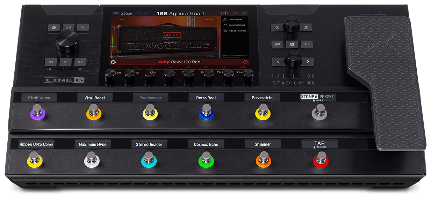This screenshot has height=198, width=431.
Task: Stomp the blue Retro Reel footswitch
Action: coord(206,113)
